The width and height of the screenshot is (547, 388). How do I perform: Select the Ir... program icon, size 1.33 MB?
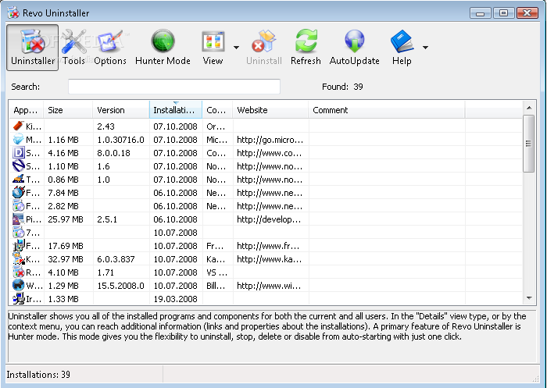19,298
